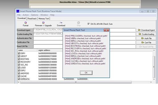Image resolution: width=158 pixels, height=105 pixels.
Task: Sort by the name column header
Action: click(x=27, y=50)
